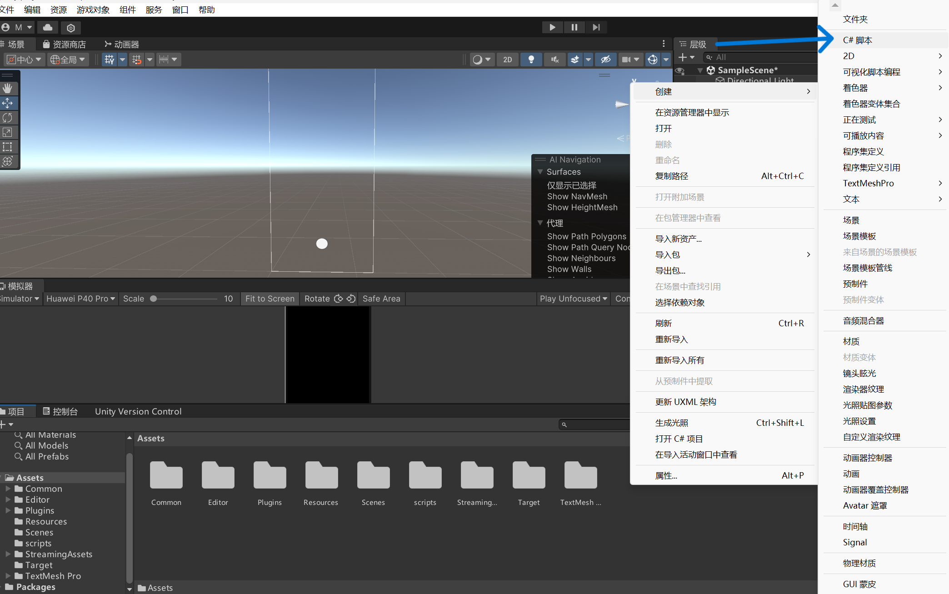Open the account M dropdown
Viewport: 949px width, 594px height.
(17, 27)
